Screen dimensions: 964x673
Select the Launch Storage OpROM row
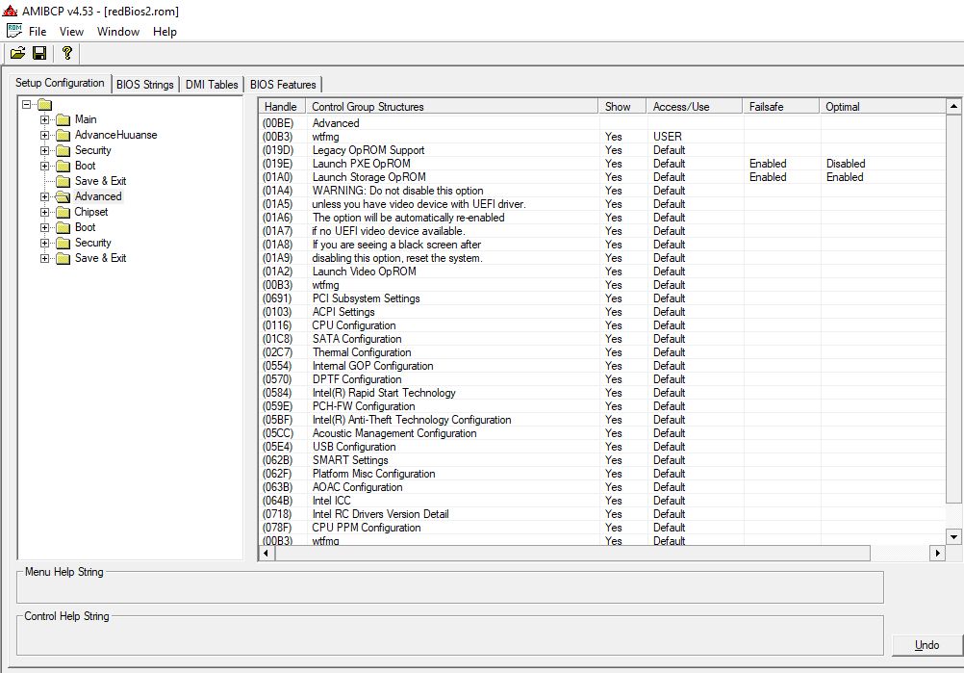(x=602, y=177)
